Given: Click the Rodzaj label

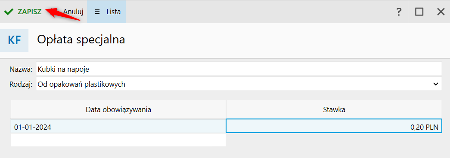Looking at the screenshot, I should [21, 85].
